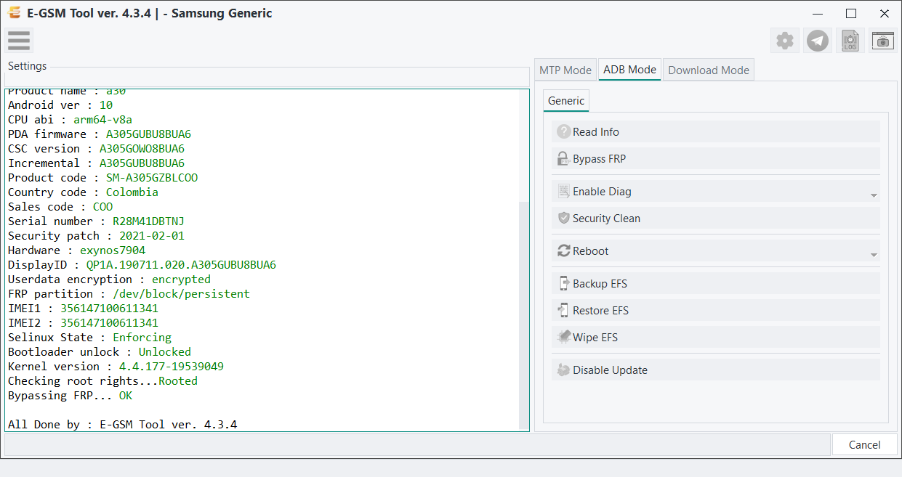The height and width of the screenshot is (477, 902).
Task: Click the IMEI1 value 356147100611341
Action: coord(109,309)
